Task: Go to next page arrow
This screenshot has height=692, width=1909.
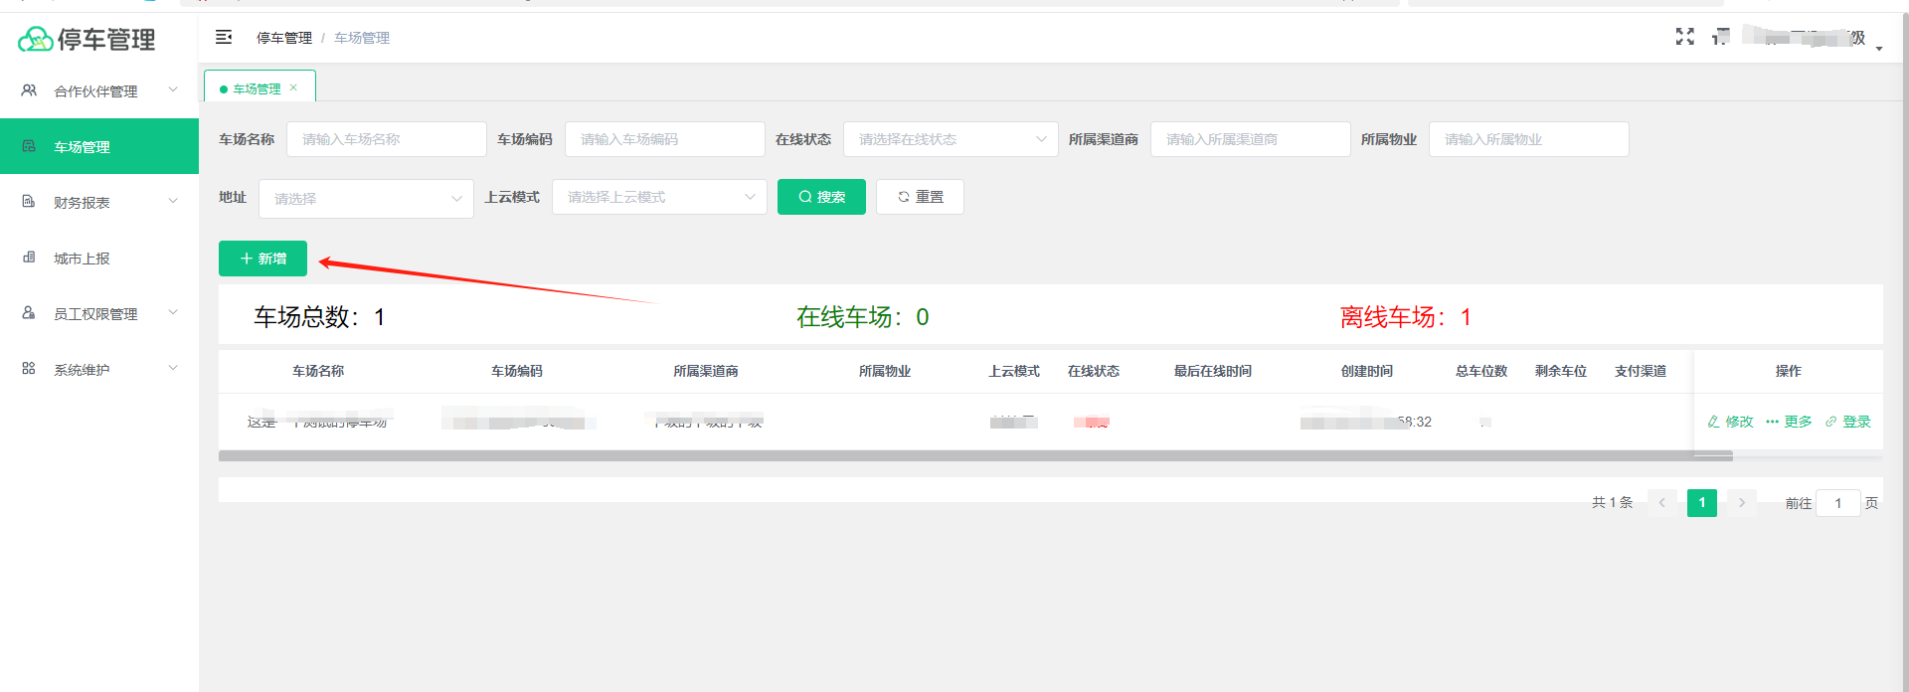Action: coord(1741,503)
